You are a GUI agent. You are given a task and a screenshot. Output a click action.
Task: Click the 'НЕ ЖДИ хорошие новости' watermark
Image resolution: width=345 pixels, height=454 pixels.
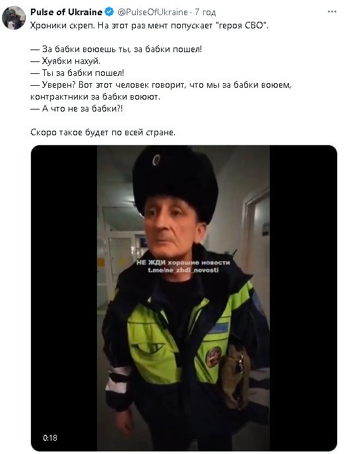click(x=183, y=263)
